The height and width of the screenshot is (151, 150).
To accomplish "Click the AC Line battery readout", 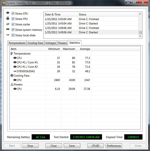I will click(x=41, y=137).
